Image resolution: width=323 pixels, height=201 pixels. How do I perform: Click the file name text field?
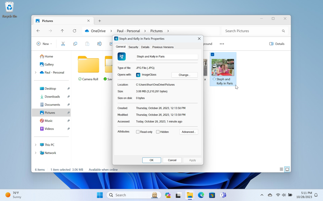tap(167, 56)
